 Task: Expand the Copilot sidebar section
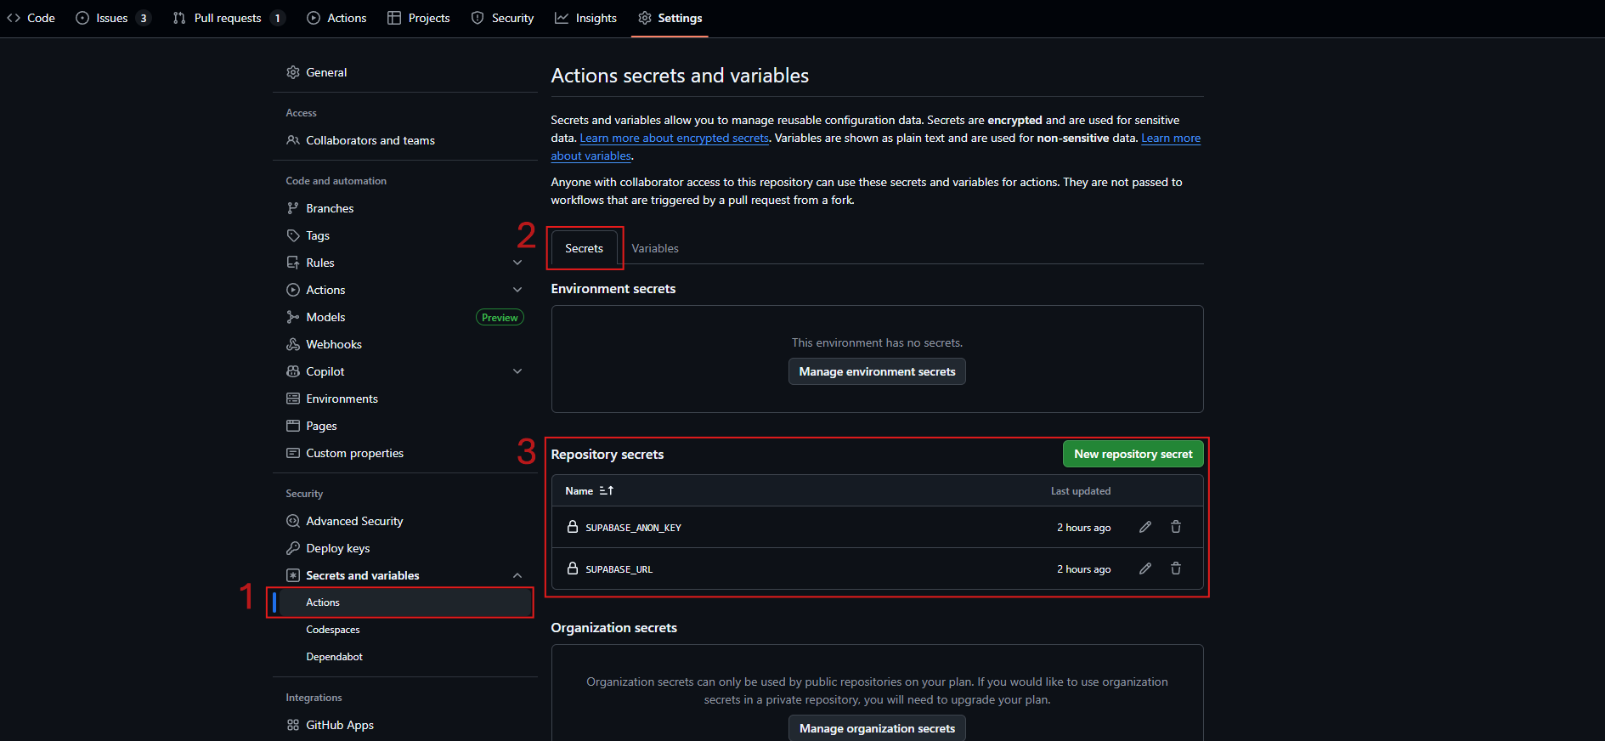pyautogui.click(x=517, y=371)
